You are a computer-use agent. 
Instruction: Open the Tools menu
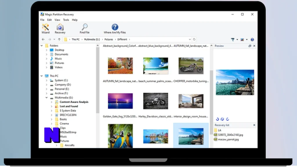[x=66, y=20]
